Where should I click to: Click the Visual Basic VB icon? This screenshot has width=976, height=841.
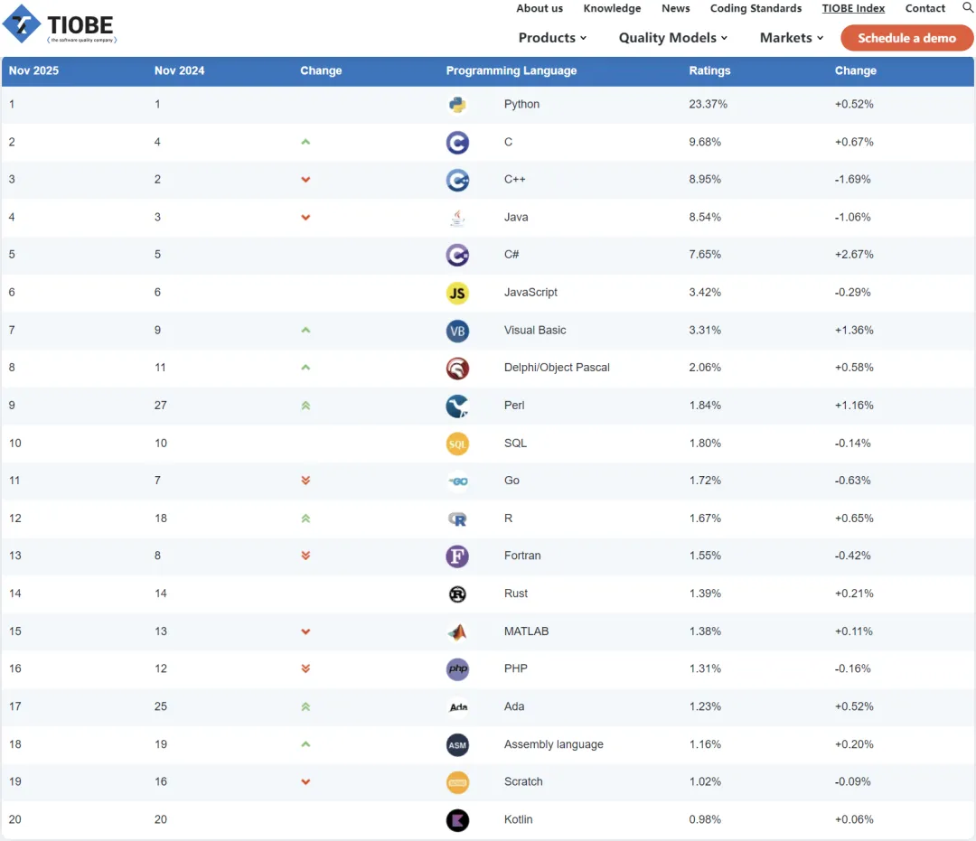click(457, 331)
